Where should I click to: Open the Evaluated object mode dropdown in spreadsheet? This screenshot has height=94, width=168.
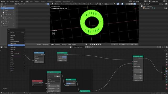tap(9, 4)
